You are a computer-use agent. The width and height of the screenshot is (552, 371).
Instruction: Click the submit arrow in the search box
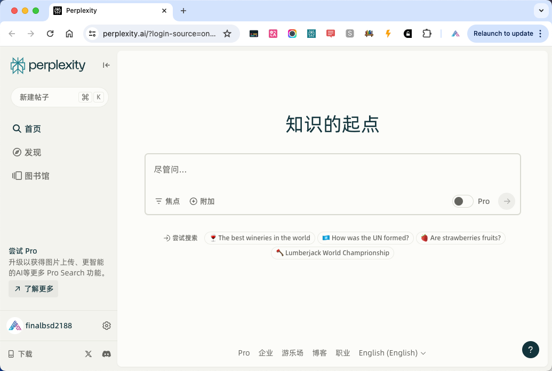(506, 201)
